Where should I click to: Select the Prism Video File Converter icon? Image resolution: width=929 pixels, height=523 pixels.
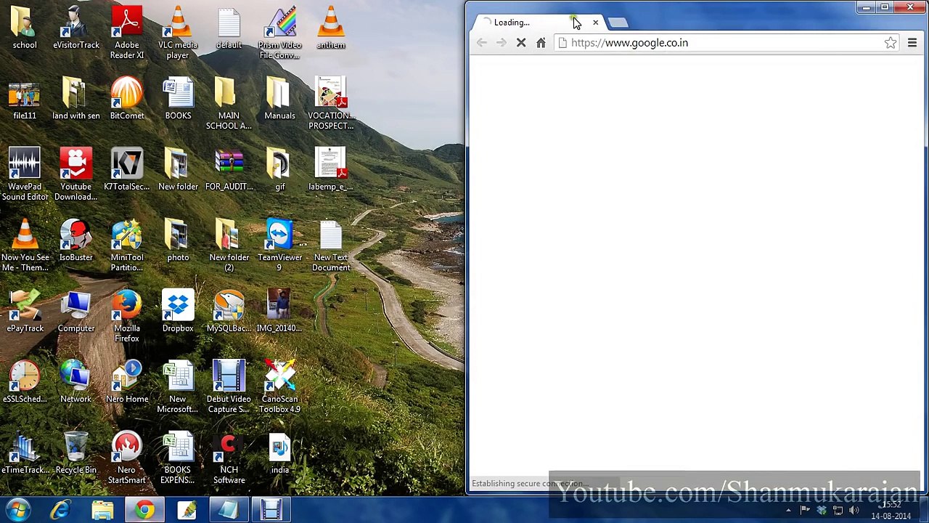(x=279, y=33)
